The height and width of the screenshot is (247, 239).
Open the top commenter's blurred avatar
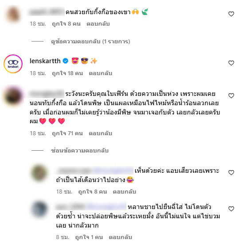13,14
